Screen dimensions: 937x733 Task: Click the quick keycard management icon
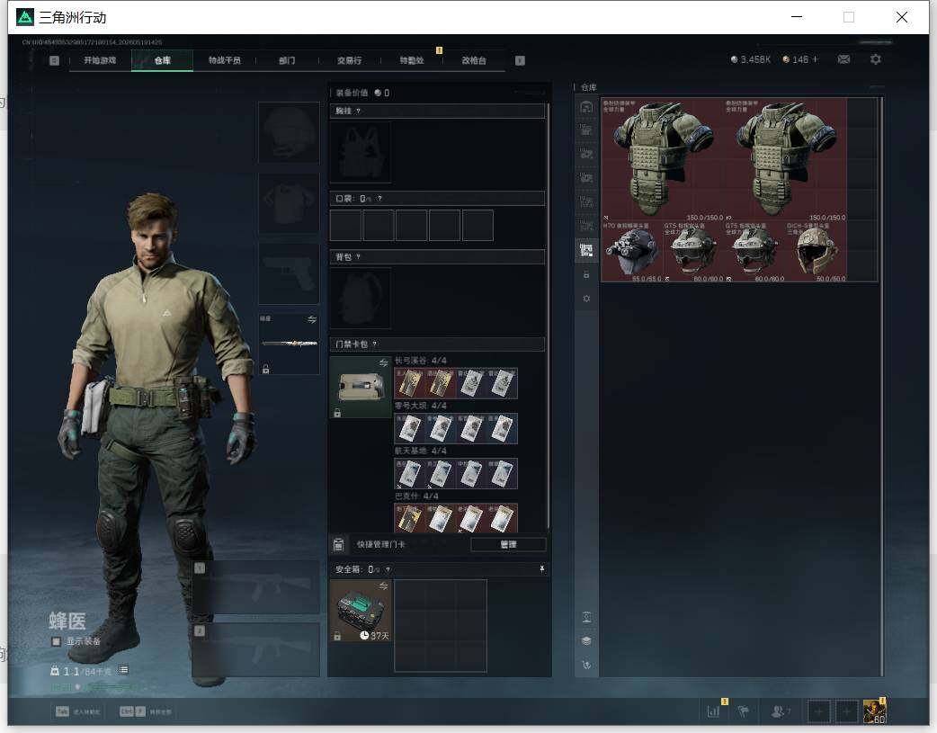(x=338, y=545)
